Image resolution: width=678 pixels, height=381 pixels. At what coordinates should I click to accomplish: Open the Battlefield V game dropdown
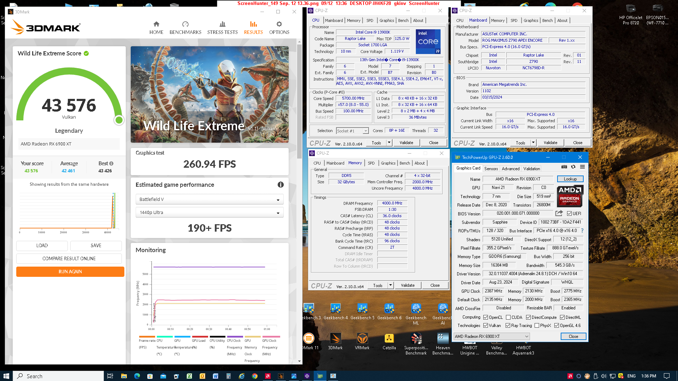tap(210, 200)
